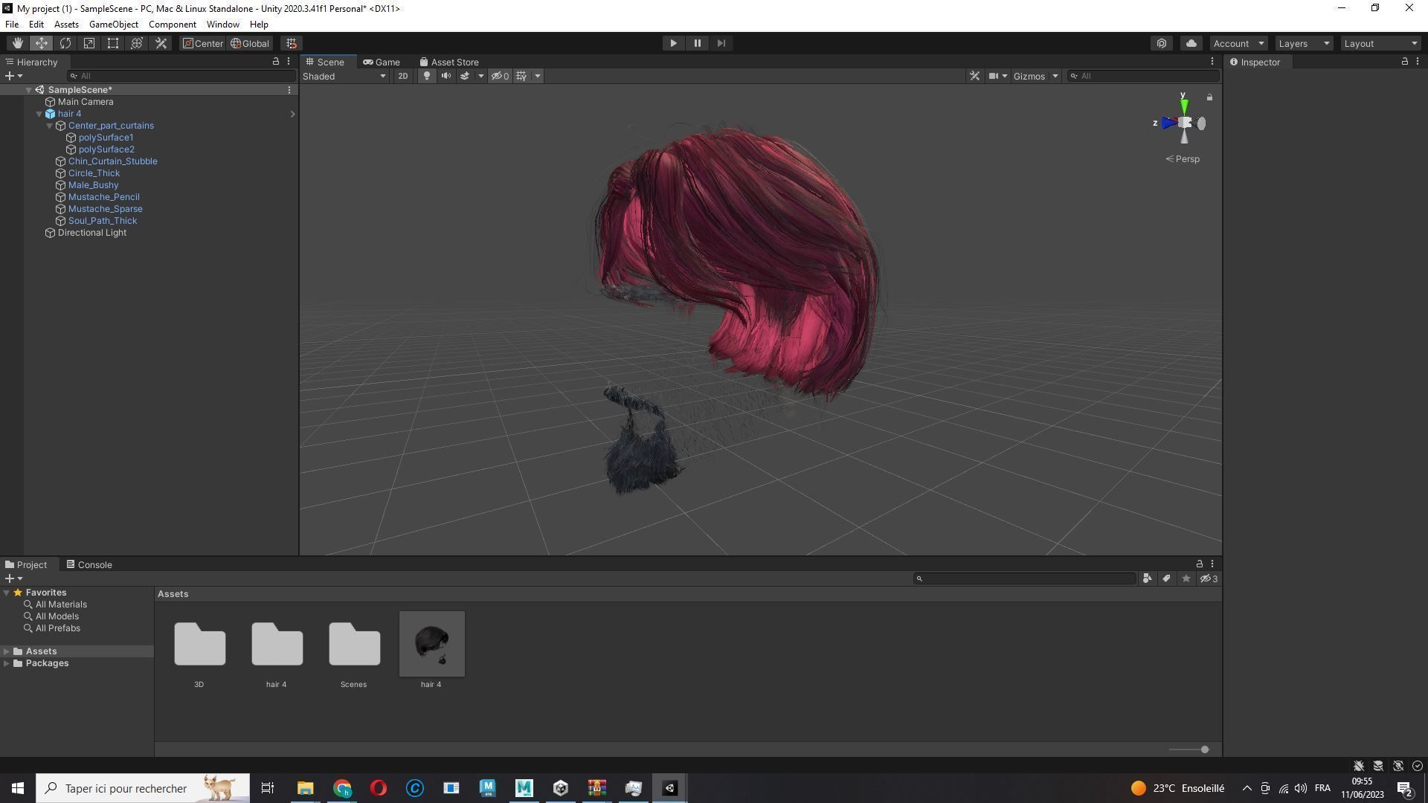Toggle the 2D scene view mode
The width and height of the screenshot is (1428, 803).
pos(402,76)
